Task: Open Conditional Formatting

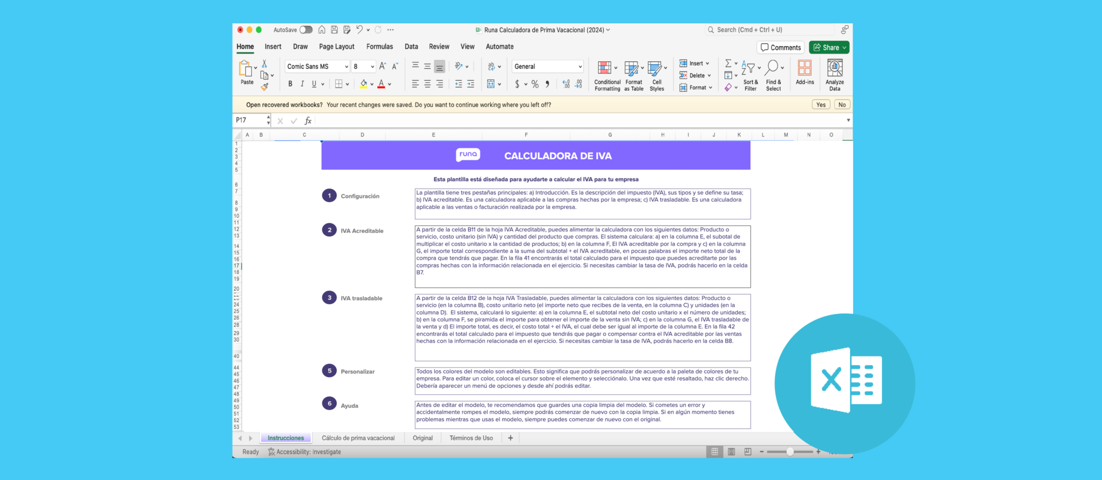Action: click(607, 76)
